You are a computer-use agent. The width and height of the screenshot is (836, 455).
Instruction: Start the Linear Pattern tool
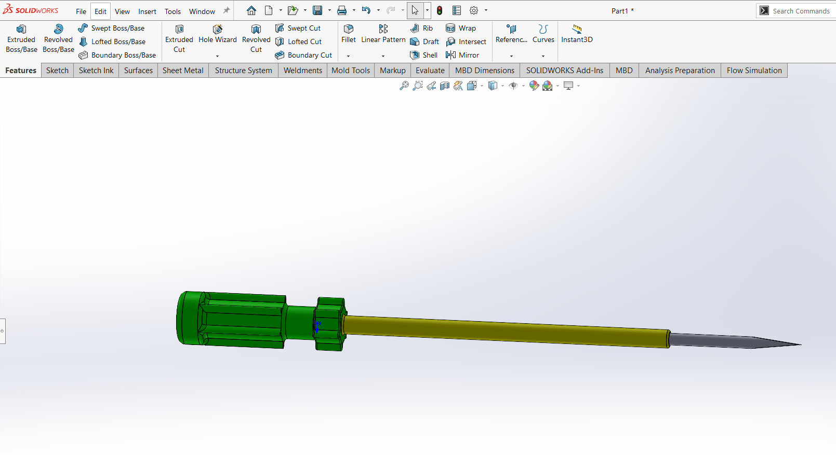[383, 35]
